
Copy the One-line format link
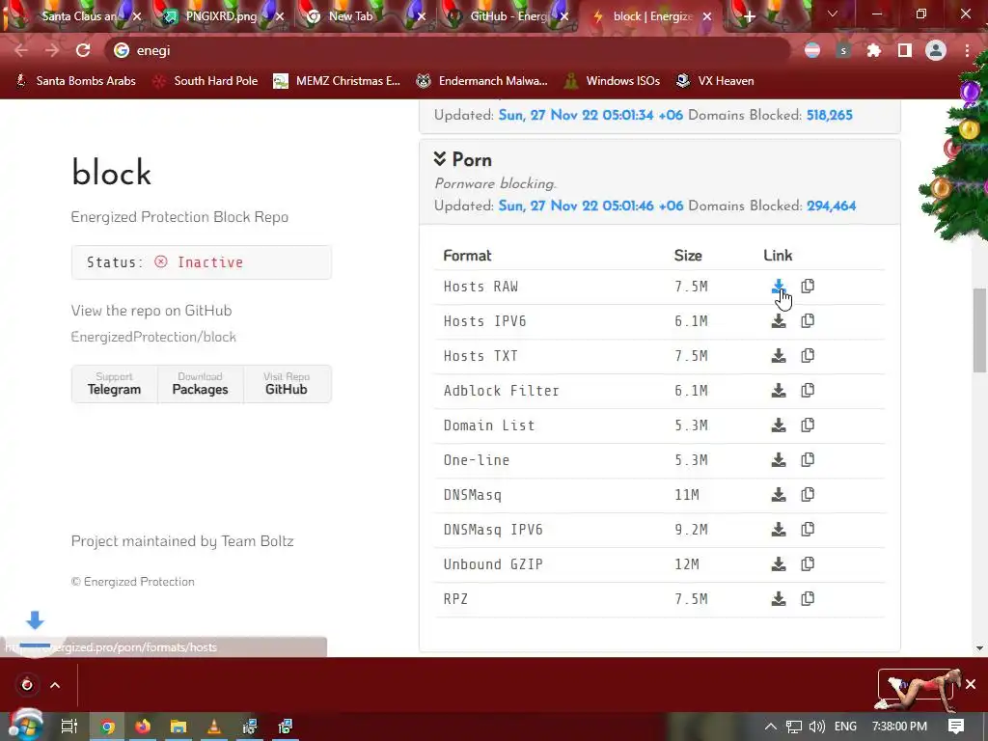(808, 459)
